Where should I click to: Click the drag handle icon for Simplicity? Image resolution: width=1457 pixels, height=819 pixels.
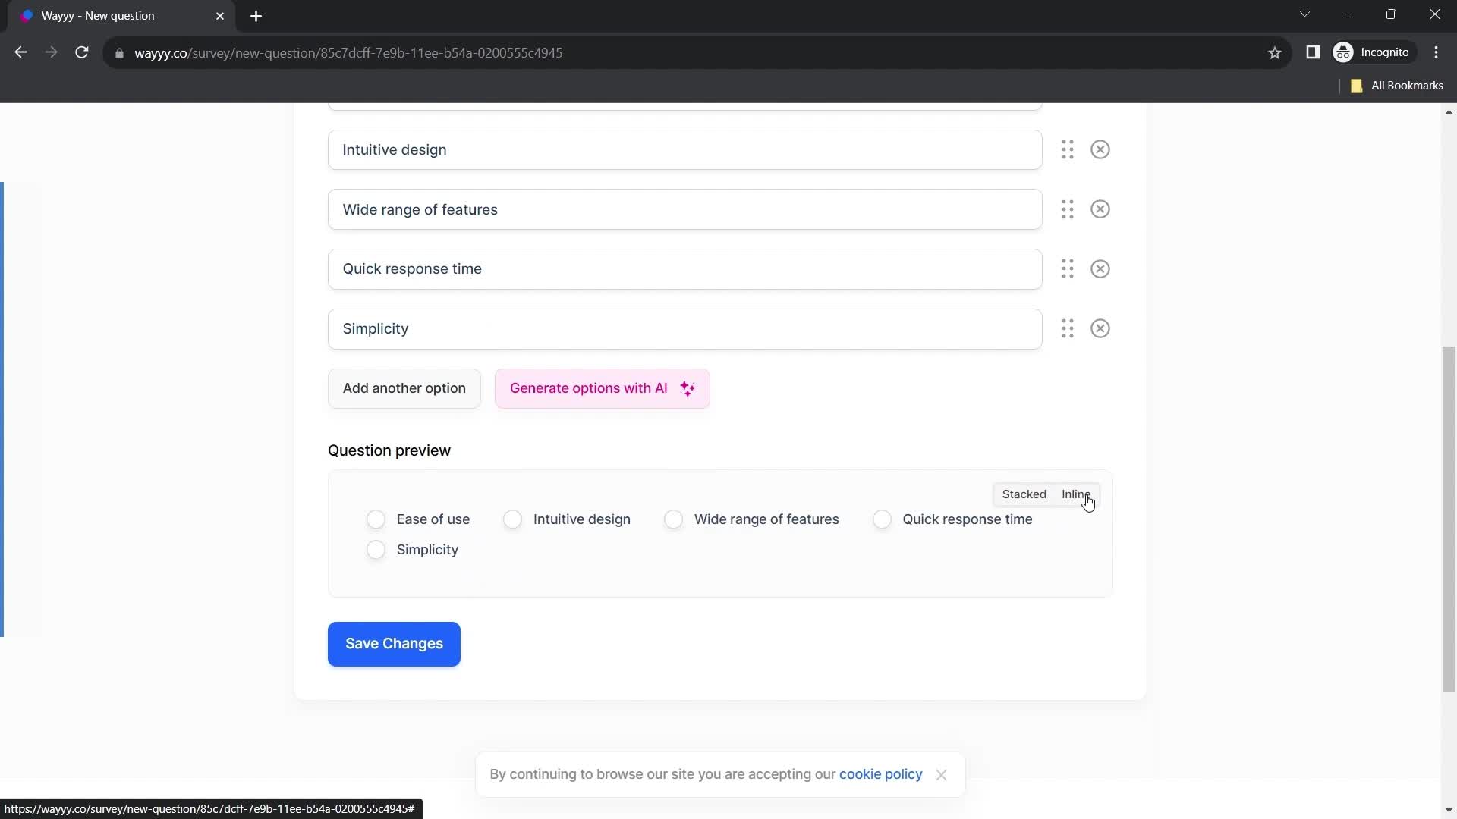1068,328
